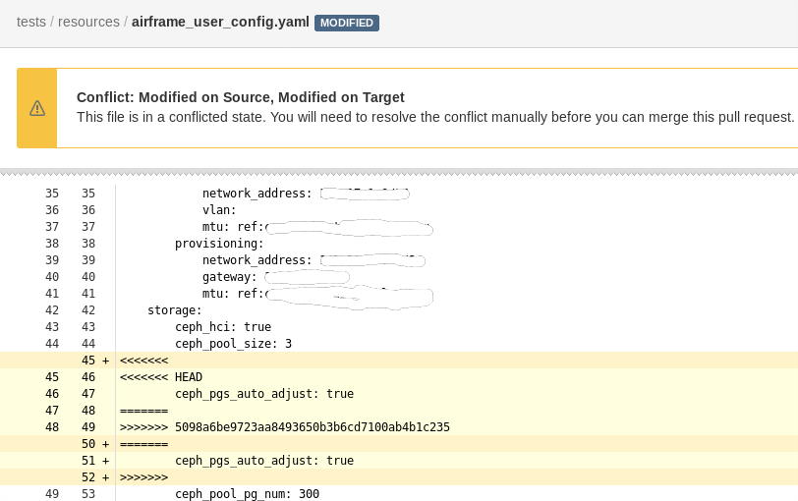Viewport: 798px width, 501px height.
Task: Select 'network_address:' on line 39
Action: 257,260
